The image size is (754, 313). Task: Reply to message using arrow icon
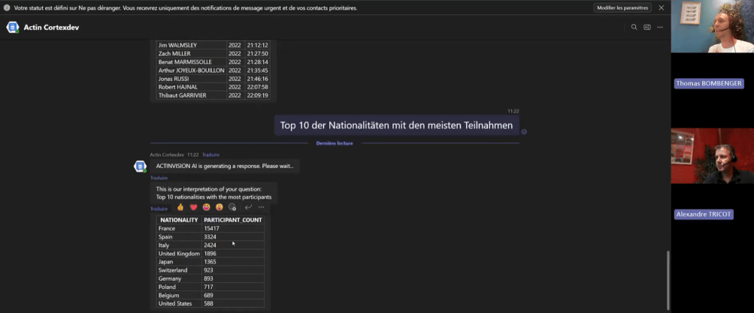(248, 207)
